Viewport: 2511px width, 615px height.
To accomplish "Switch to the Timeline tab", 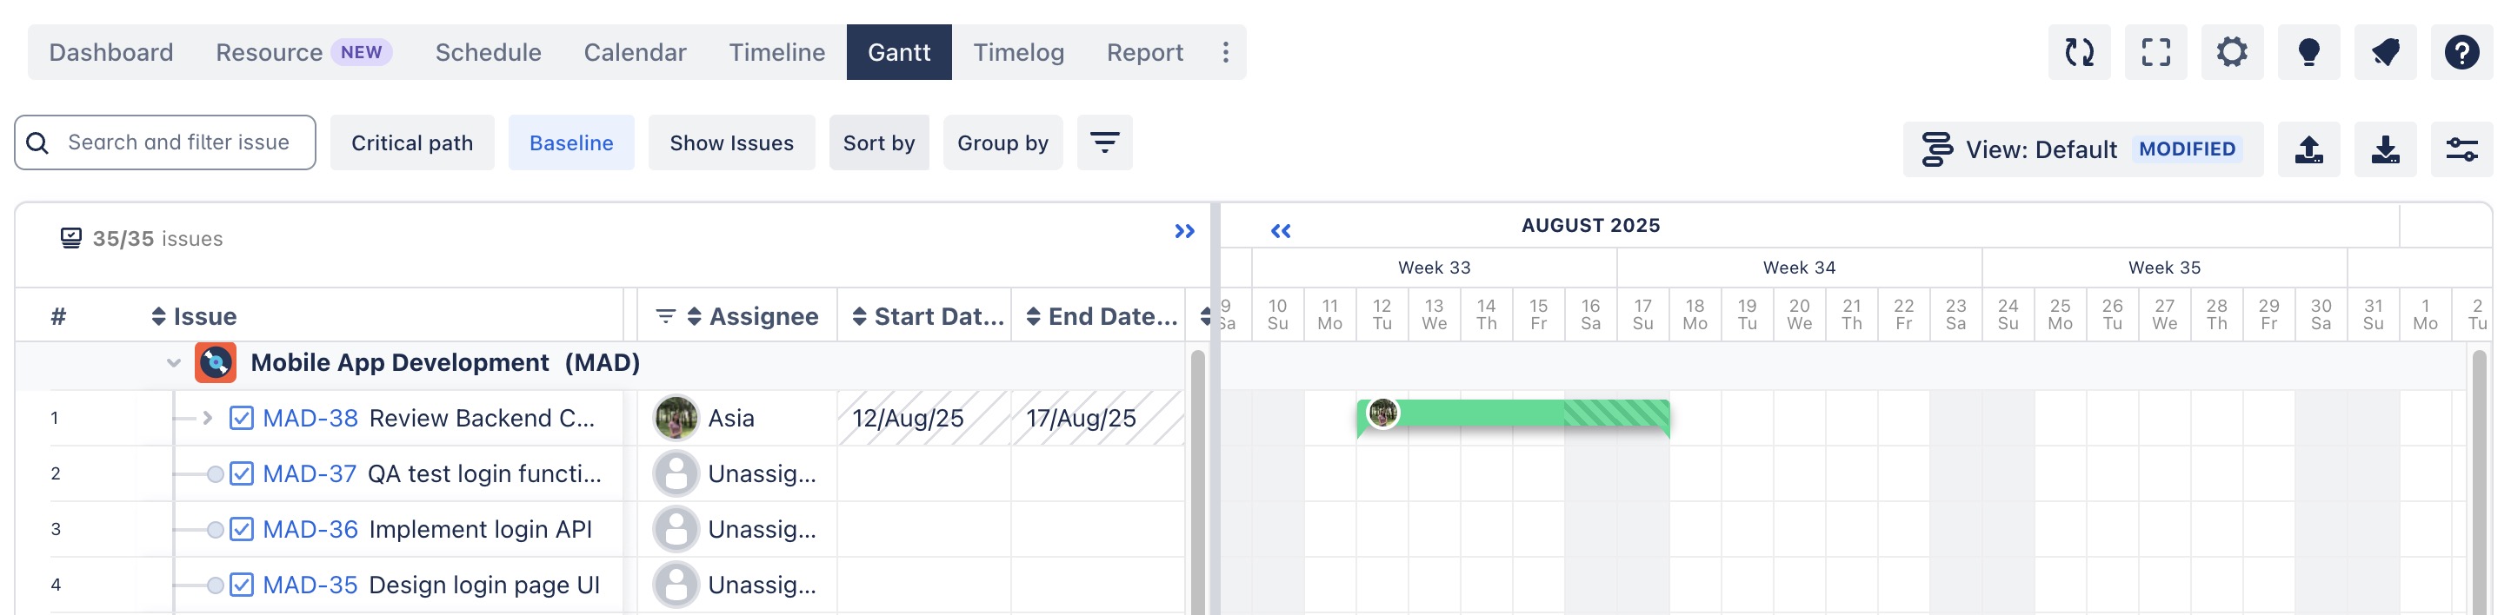I will point(777,52).
